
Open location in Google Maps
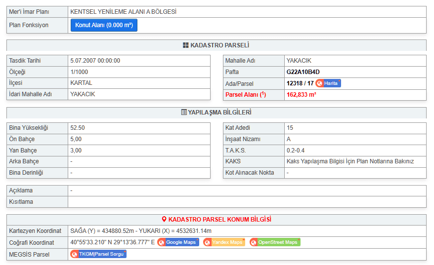[x=178, y=242]
